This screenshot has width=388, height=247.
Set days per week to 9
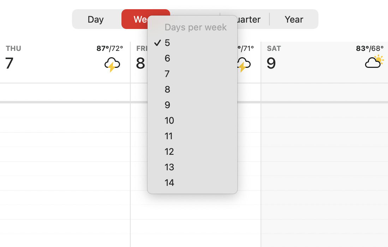click(x=192, y=105)
